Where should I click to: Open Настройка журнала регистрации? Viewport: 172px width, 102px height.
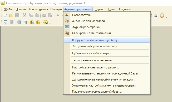coord(107,67)
